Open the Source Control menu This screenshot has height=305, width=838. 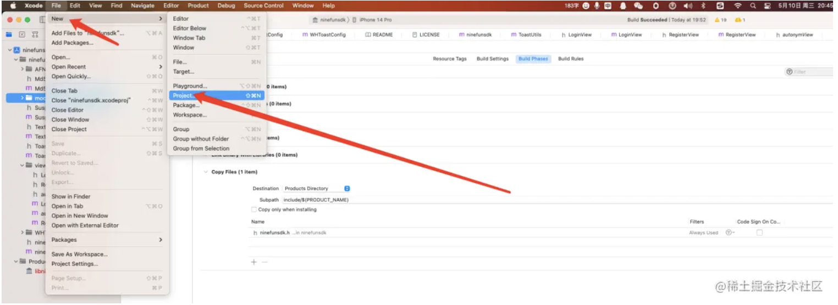[x=264, y=5]
